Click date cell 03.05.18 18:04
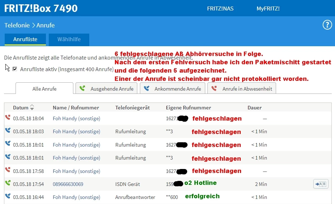 [x=29, y=118]
